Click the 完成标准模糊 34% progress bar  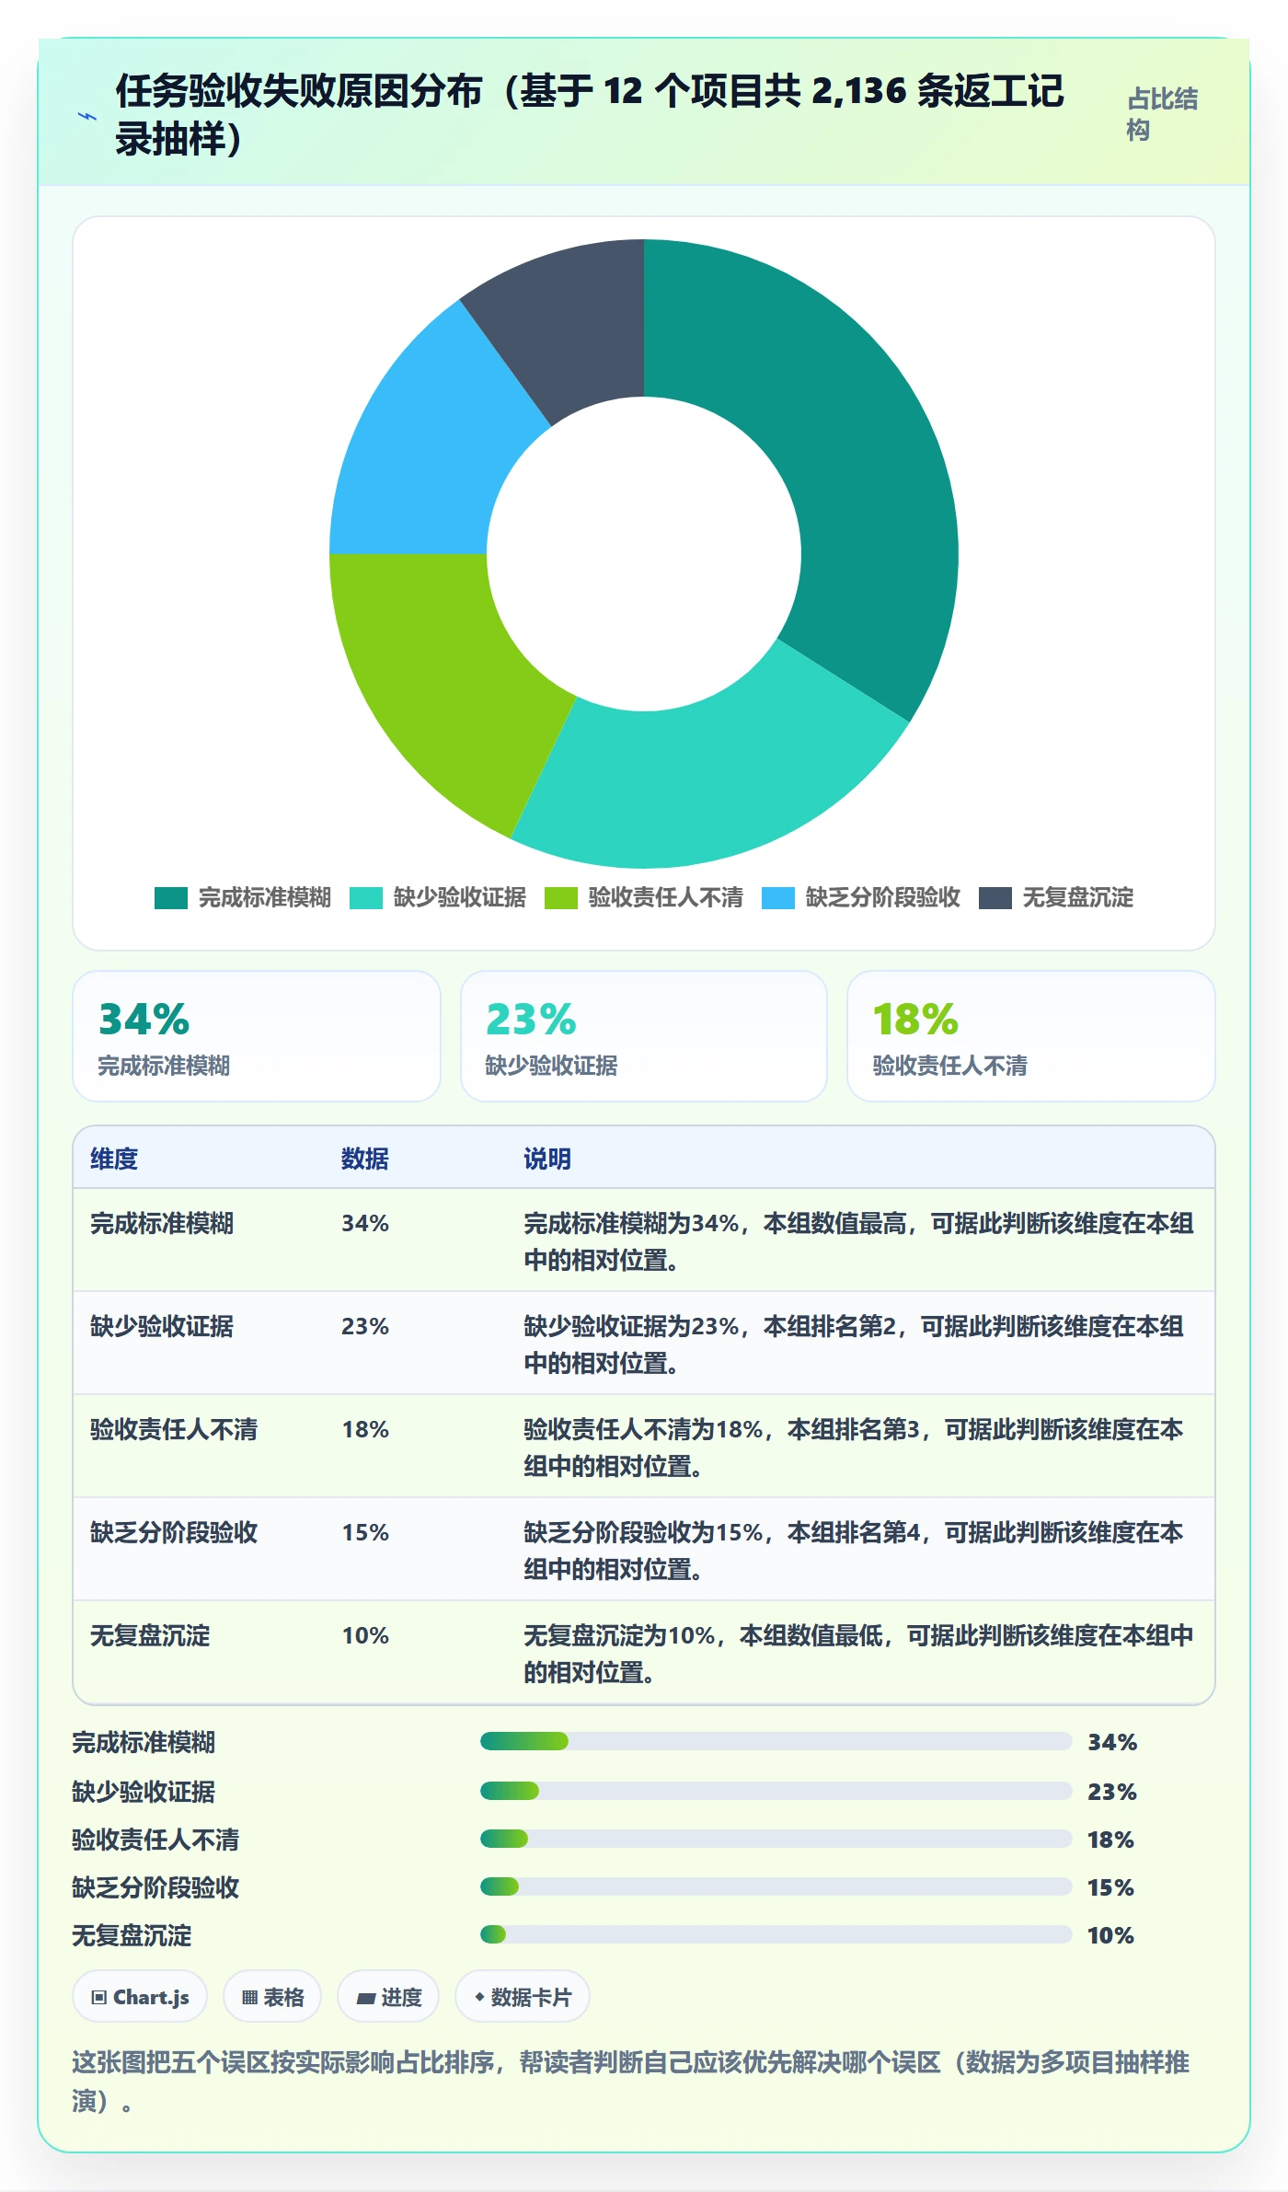776,1741
